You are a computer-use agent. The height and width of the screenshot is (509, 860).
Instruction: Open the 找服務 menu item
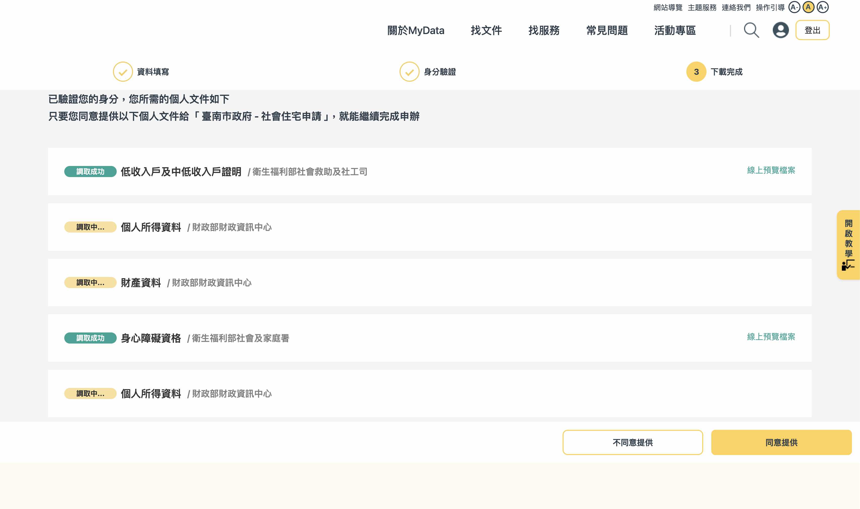(544, 31)
